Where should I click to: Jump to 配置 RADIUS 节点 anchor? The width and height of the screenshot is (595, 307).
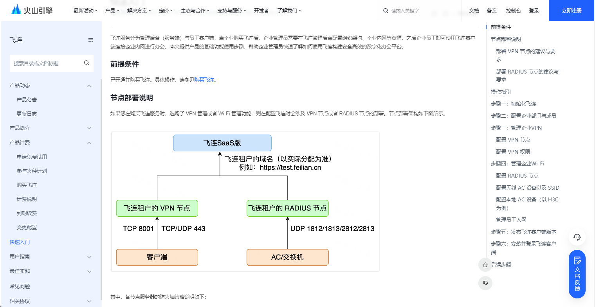(x=517, y=176)
